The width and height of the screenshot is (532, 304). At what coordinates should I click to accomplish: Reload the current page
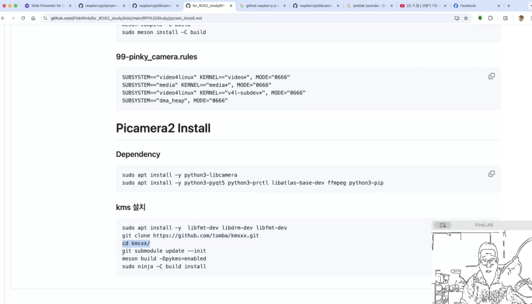[x=23, y=18]
